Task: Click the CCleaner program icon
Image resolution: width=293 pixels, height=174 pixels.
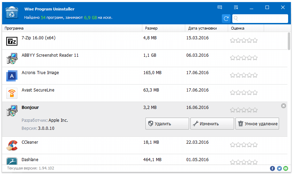Action: (x=12, y=145)
